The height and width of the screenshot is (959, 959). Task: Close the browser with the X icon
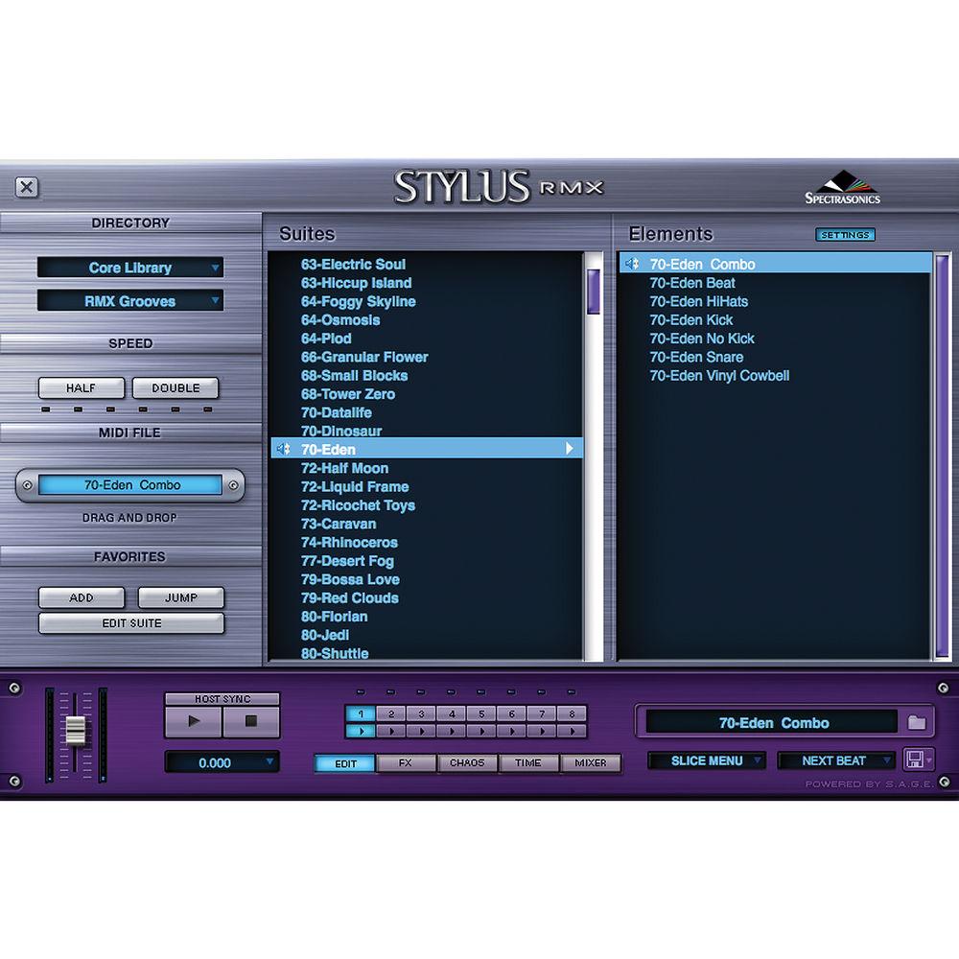(27, 187)
